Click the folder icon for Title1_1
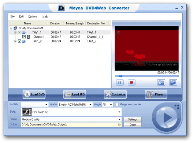Screen dimensions: 193x143 point(24,33)
